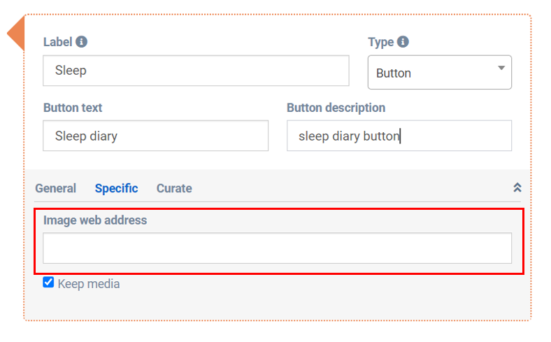Click the orange triangle marker at left edge
Image resolution: width=551 pixels, height=342 pixels.
coord(16,34)
